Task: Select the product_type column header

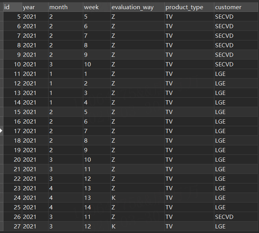Action: tap(189, 7)
